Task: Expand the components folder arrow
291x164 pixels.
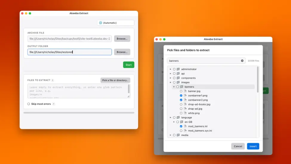Action: coord(170,78)
